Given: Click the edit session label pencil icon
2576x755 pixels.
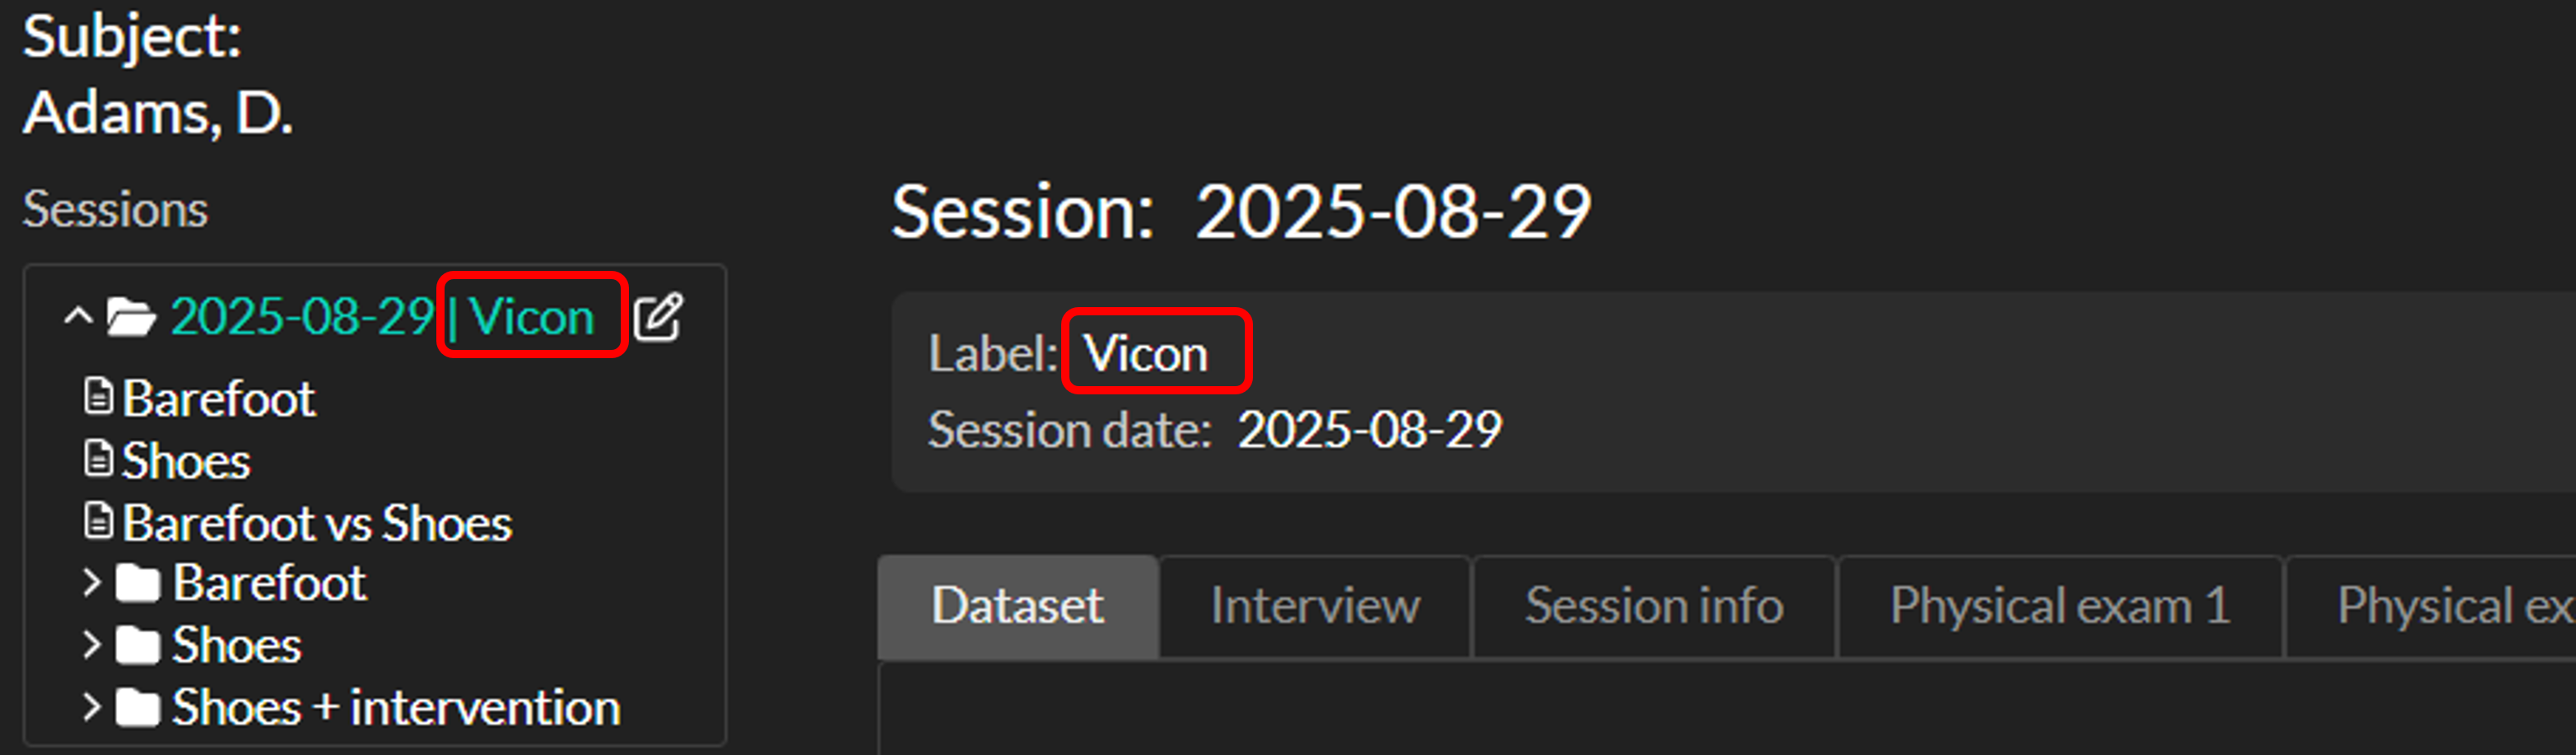Looking at the screenshot, I should pyautogui.click(x=658, y=318).
